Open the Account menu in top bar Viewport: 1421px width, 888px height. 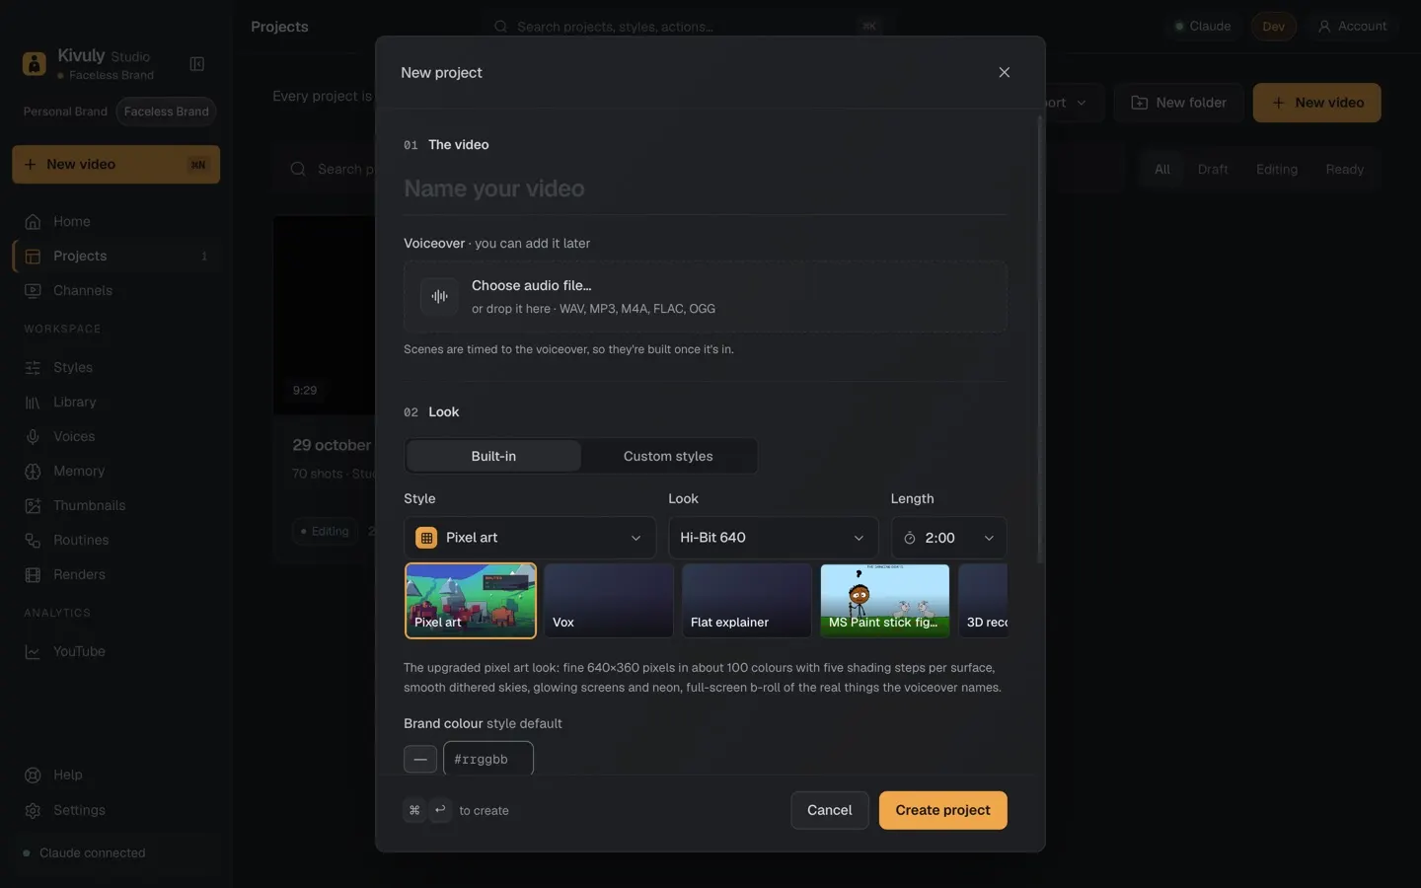1353,27
